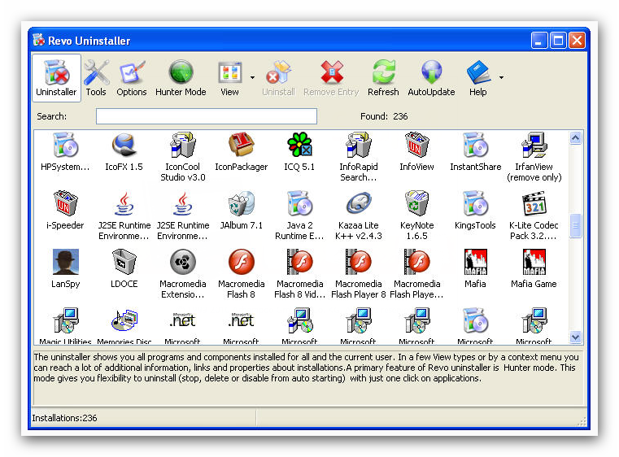Select Kazaa Lite K++ v2.4.3 entry
The image size is (619, 457).
(359, 215)
